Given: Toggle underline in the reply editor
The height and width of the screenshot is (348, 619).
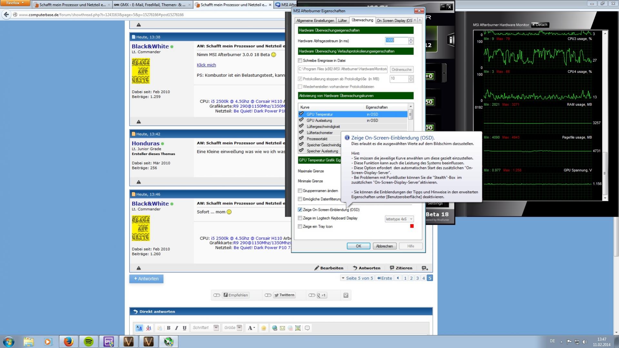Looking at the screenshot, I should tap(185, 328).
